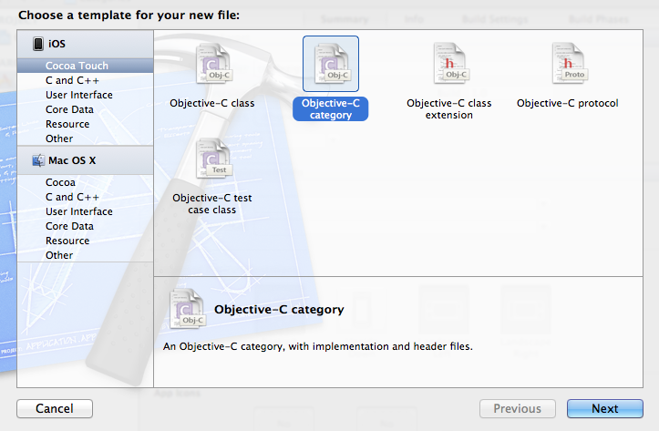Select Resource under Mac OS X
Screen dimensions: 659x431
[x=67, y=241]
